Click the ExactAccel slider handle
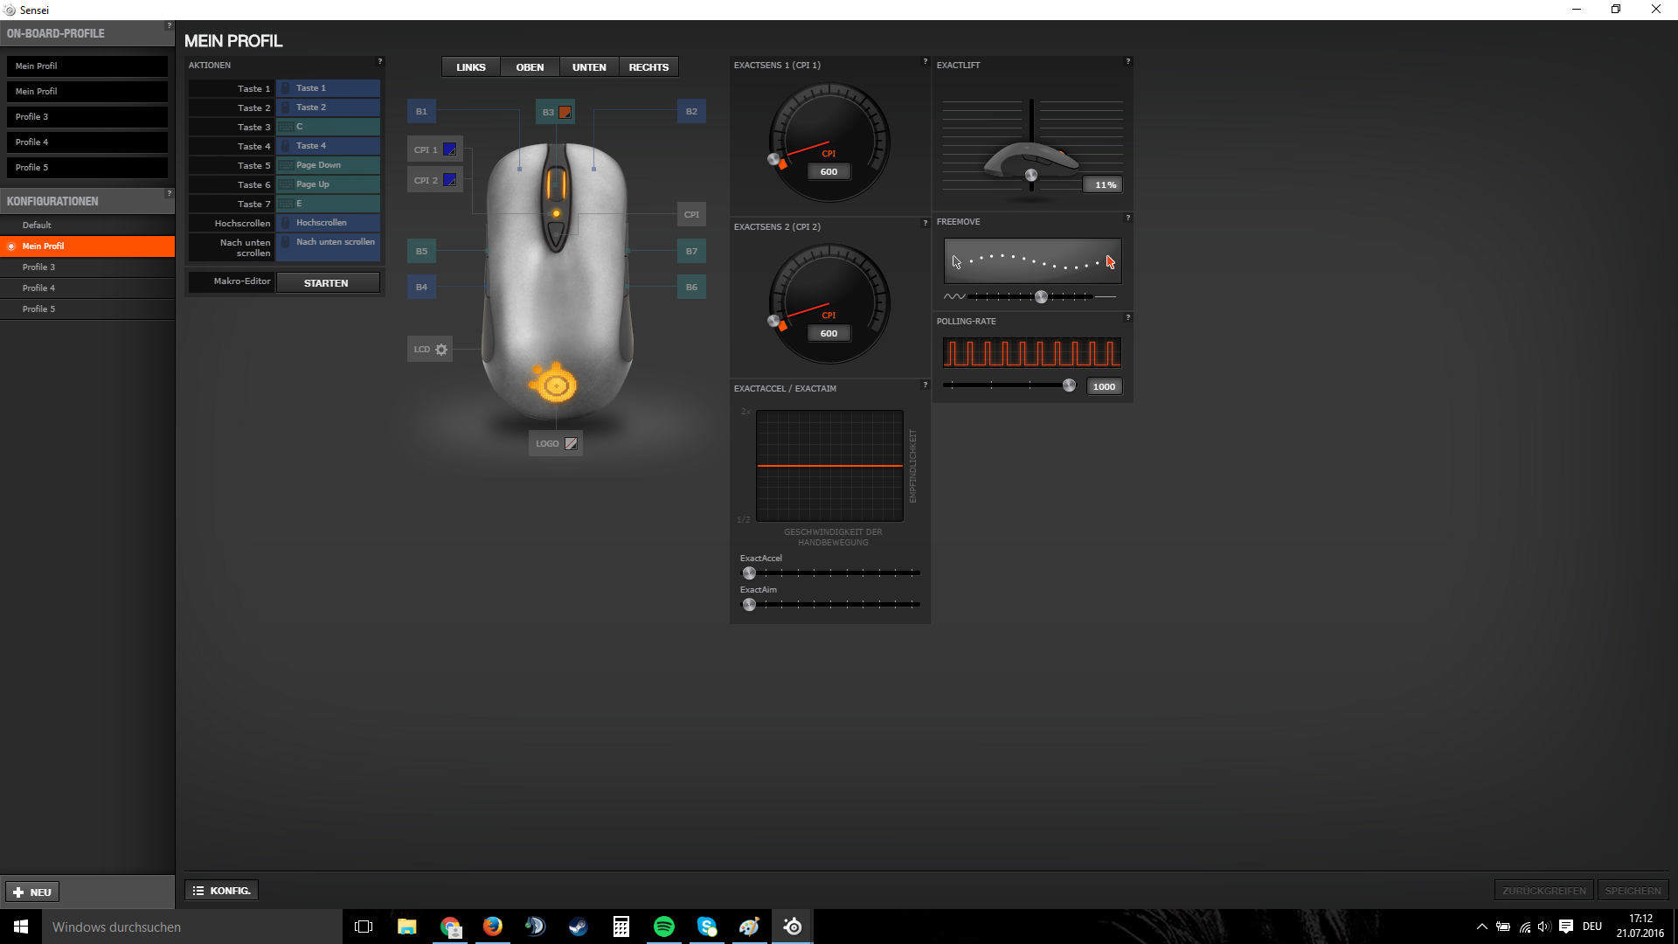This screenshot has height=944, width=1678. [749, 573]
